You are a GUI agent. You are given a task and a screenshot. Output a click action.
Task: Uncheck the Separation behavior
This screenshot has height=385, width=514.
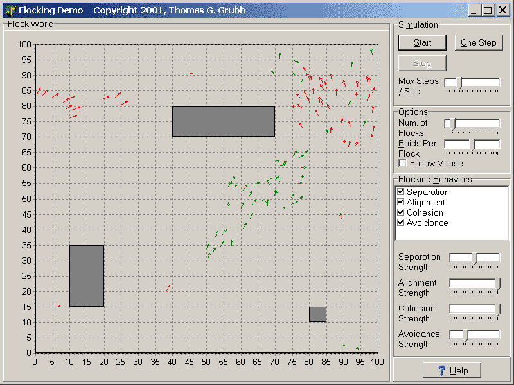(x=401, y=192)
